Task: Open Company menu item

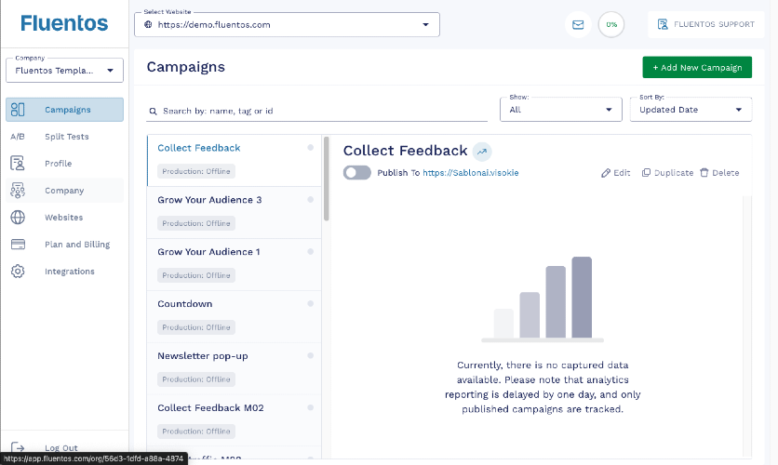Action: click(x=64, y=191)
